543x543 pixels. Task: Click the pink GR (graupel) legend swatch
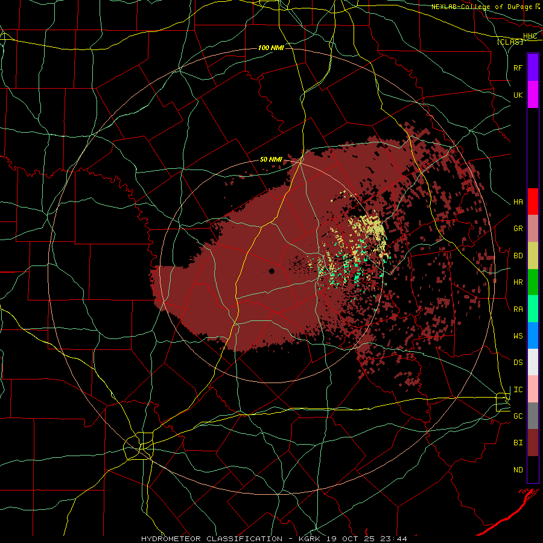coord(533,229)
